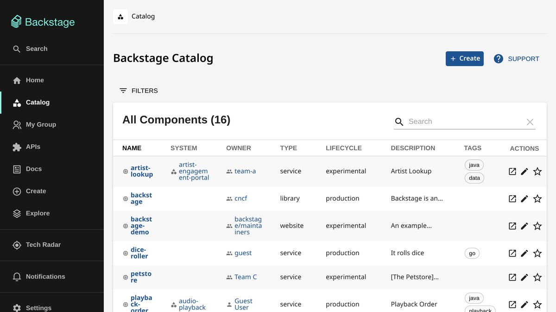
Task: Star artist-lookup as favorite
Action: coord(537,171)
